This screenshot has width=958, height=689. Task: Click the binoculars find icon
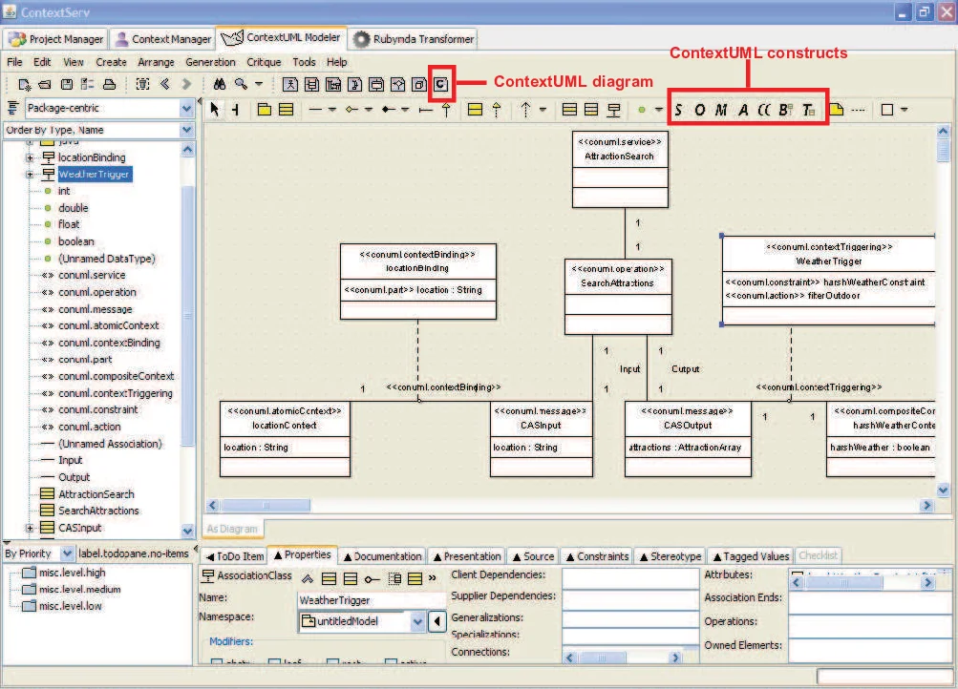[x=219, y=84]
